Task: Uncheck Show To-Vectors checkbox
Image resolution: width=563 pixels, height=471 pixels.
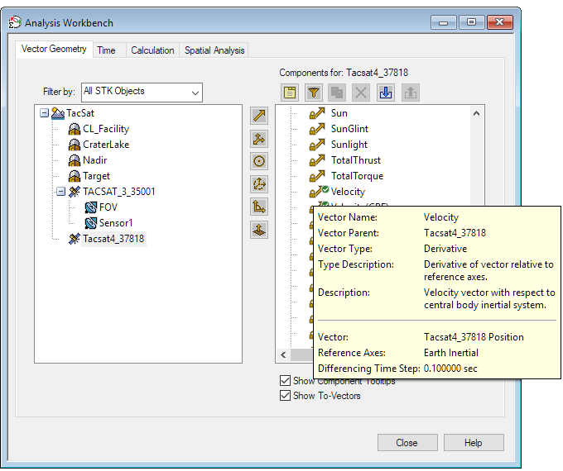Action: [286, 396]
